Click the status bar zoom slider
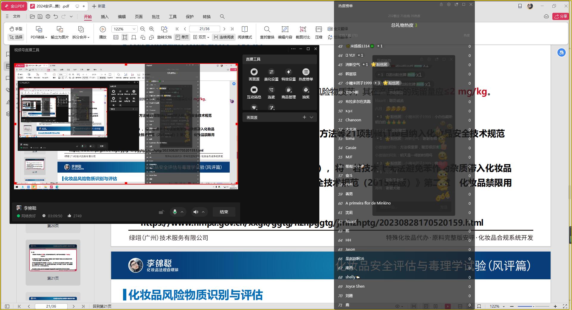572x310 pixels. click(x=533, y=306)
